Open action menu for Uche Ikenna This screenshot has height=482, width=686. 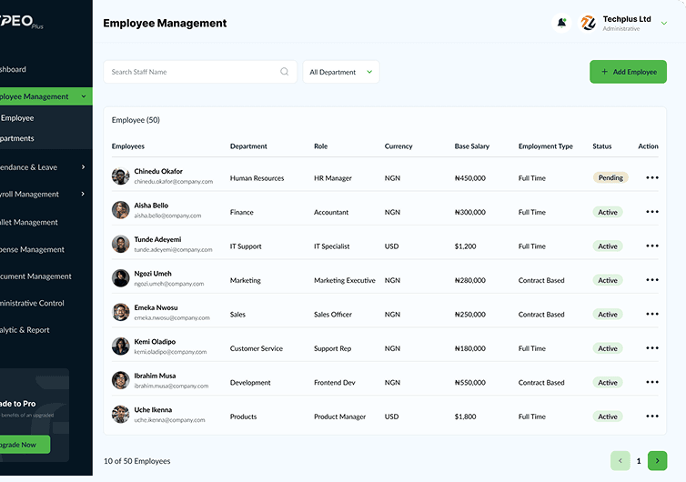[651, 417]
